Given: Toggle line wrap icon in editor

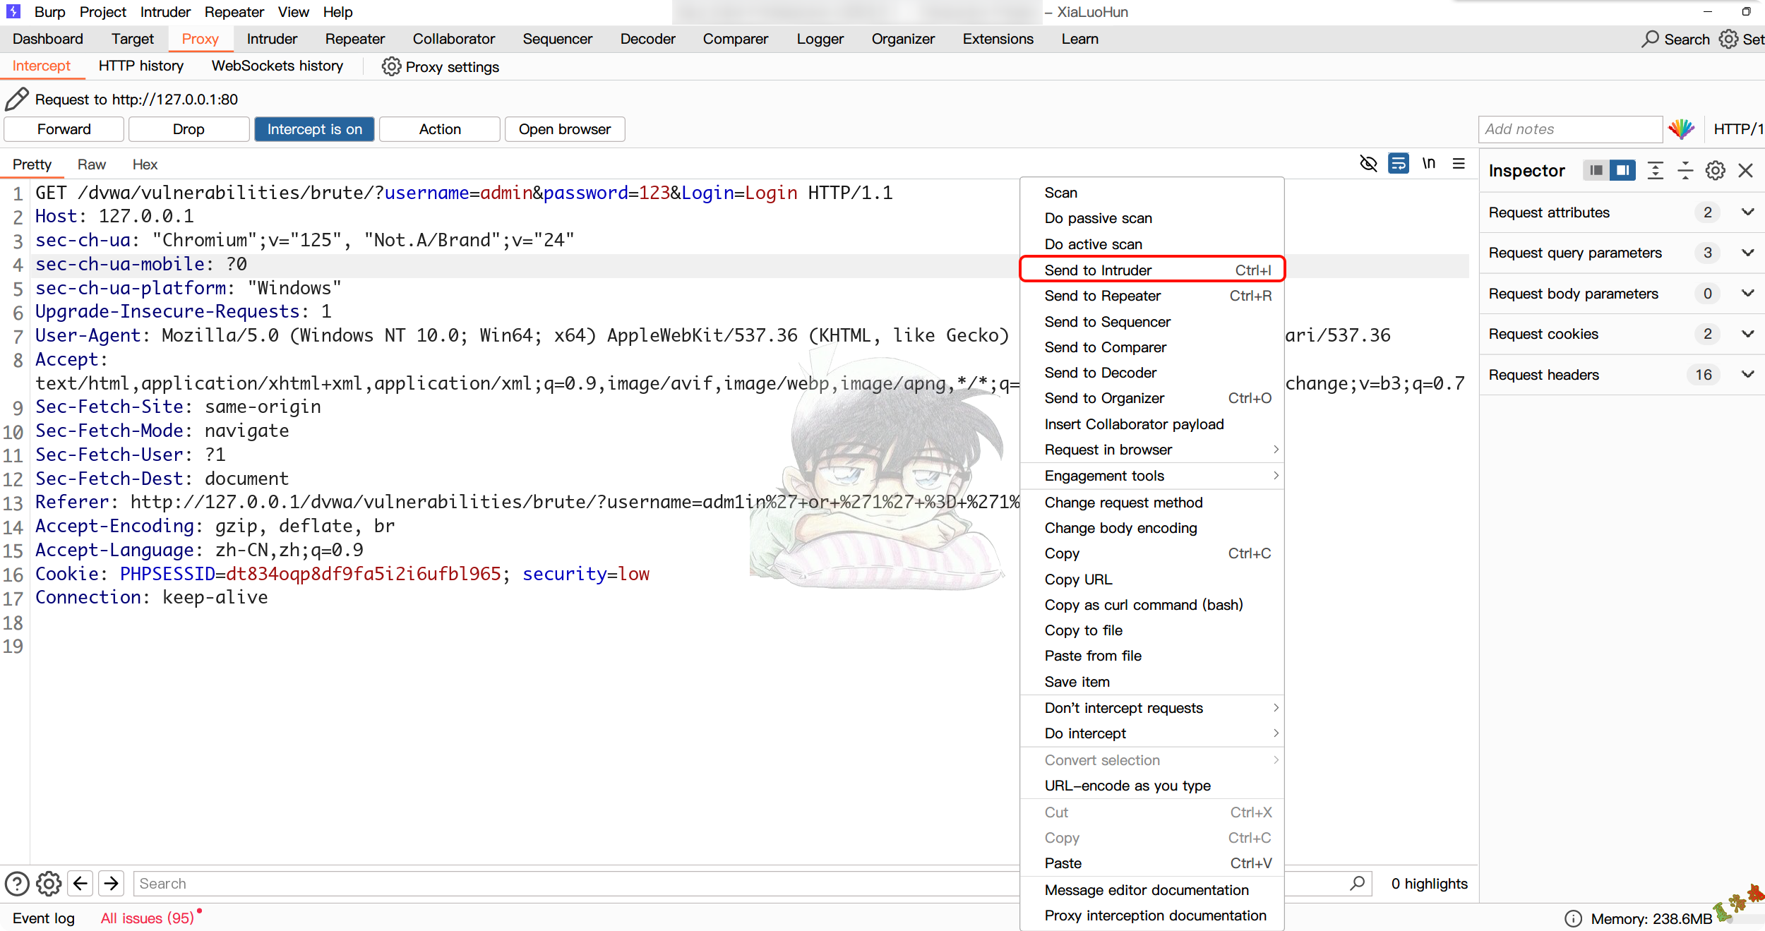Looking at the screenshot, I should pyautogui.click(x=1398, y=164).
